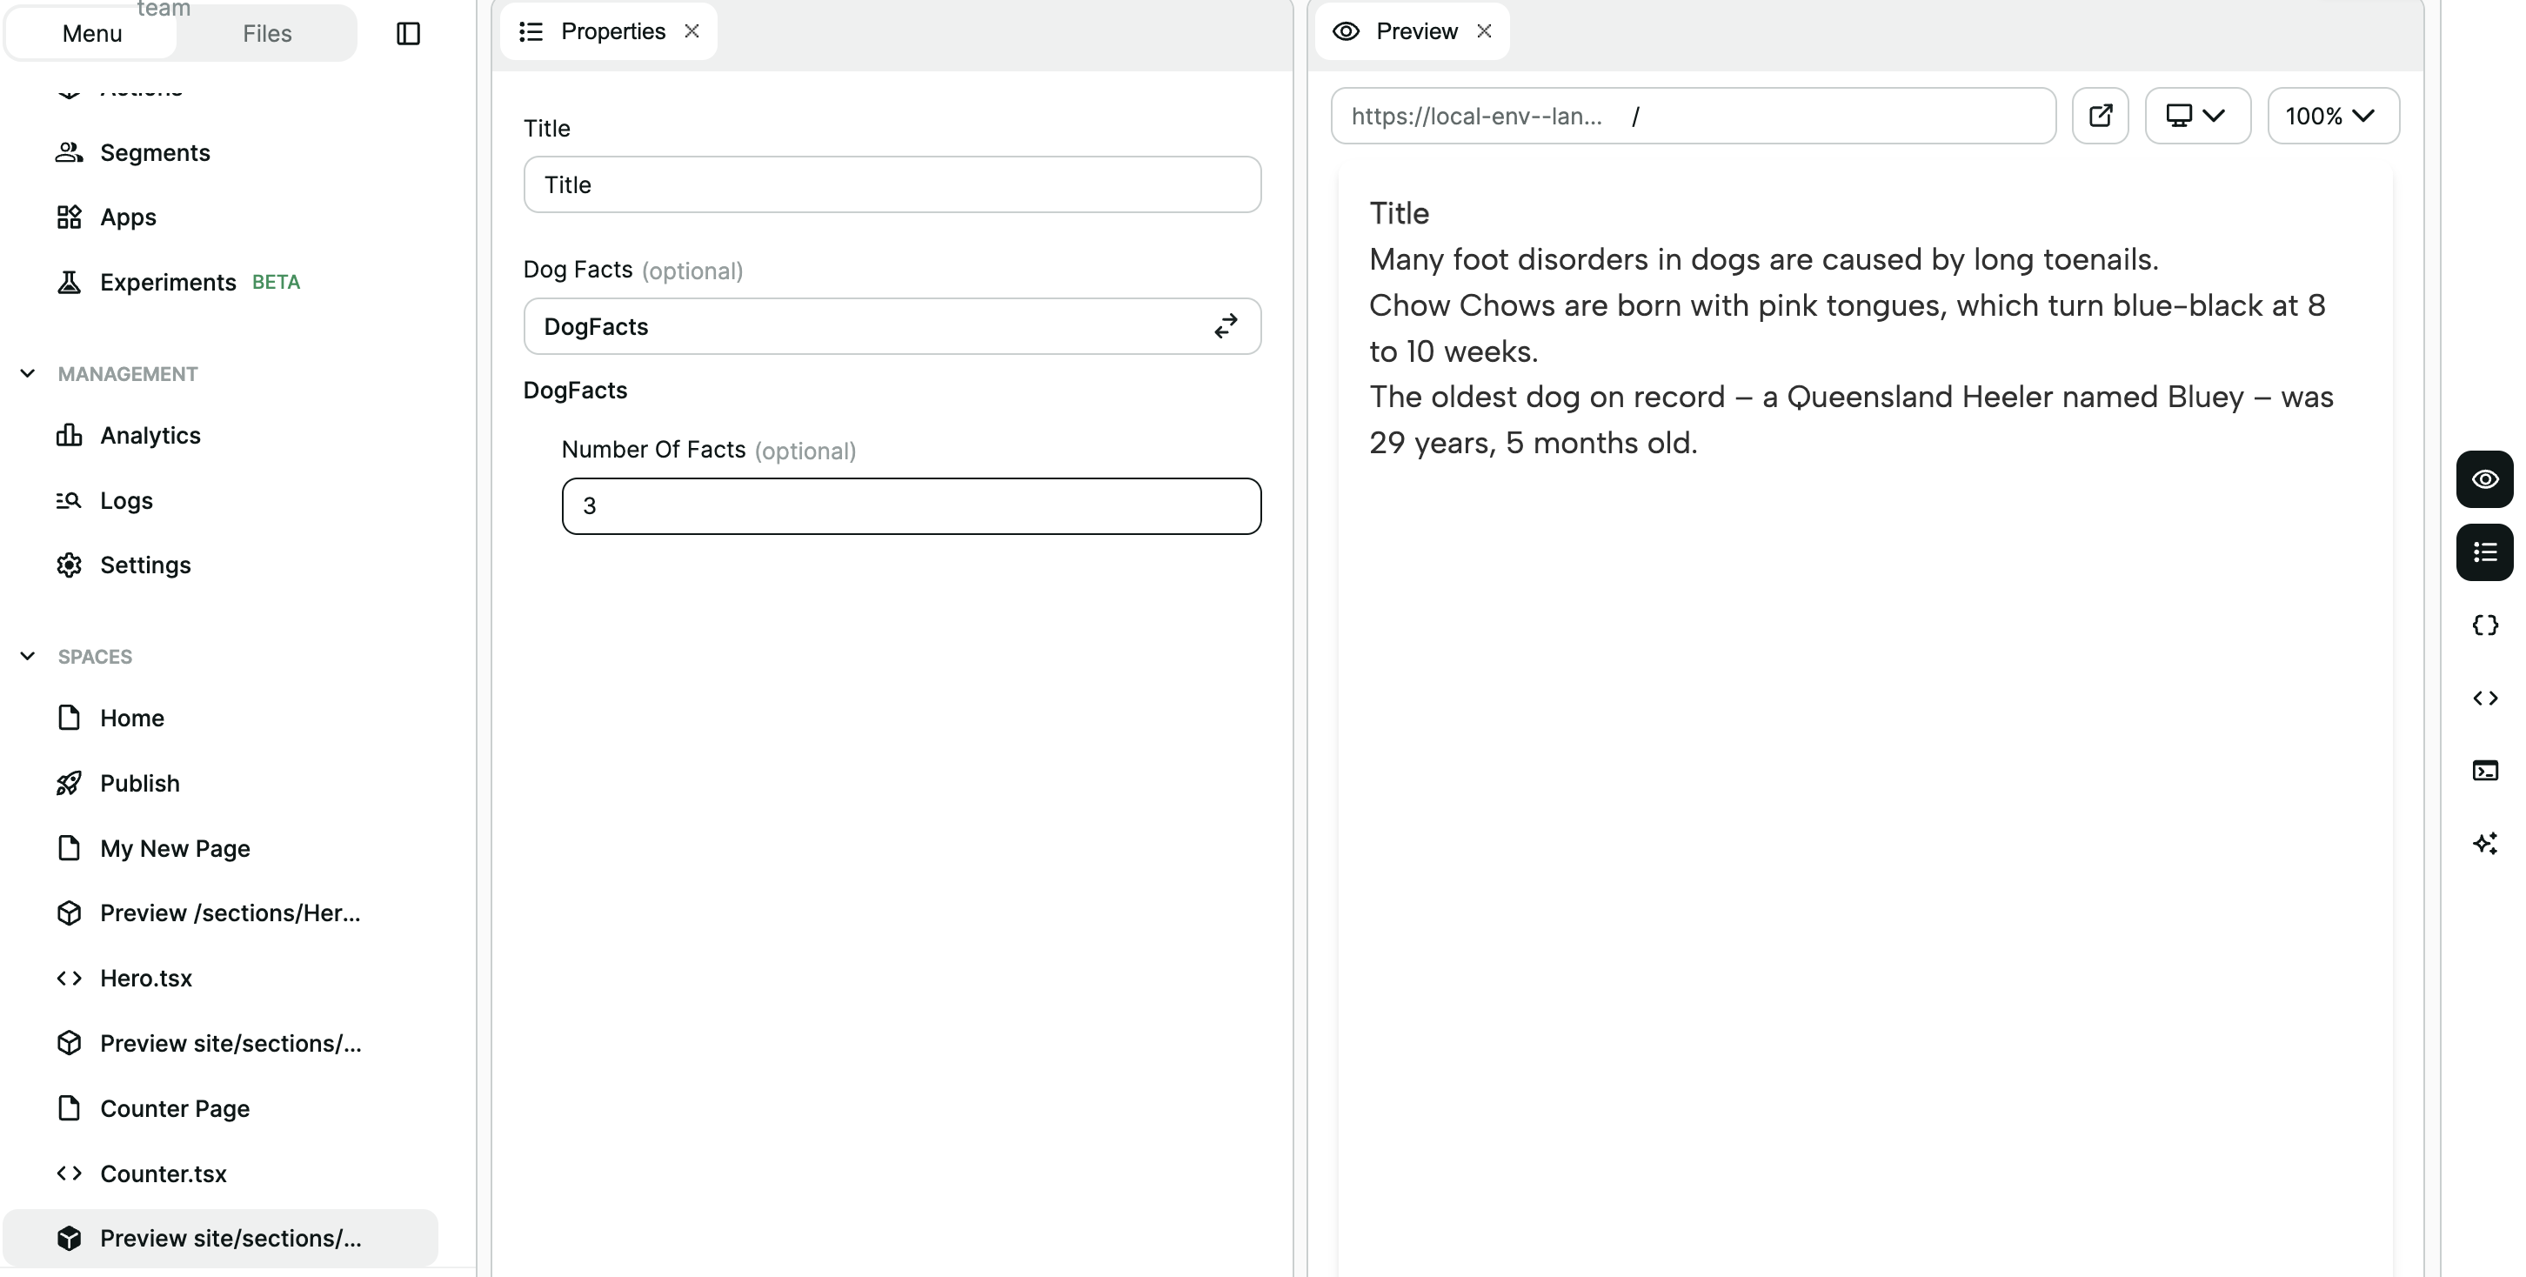The image size is (2526, 1277).
Task: Click the Number Of Facts input field
Action: point(910,506)
